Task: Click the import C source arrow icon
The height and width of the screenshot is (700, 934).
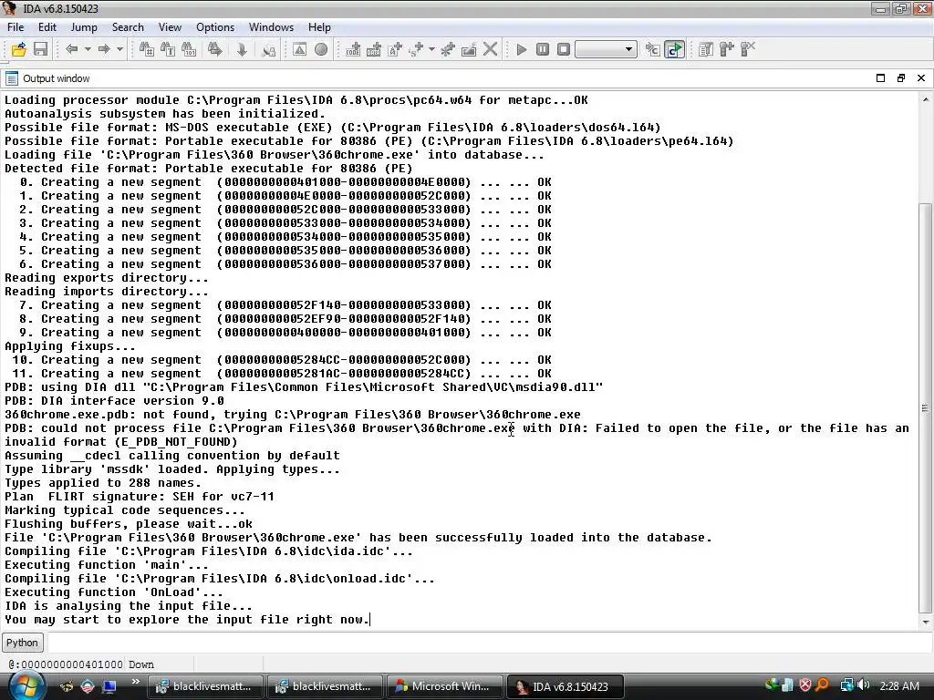Action: point(653,49)
